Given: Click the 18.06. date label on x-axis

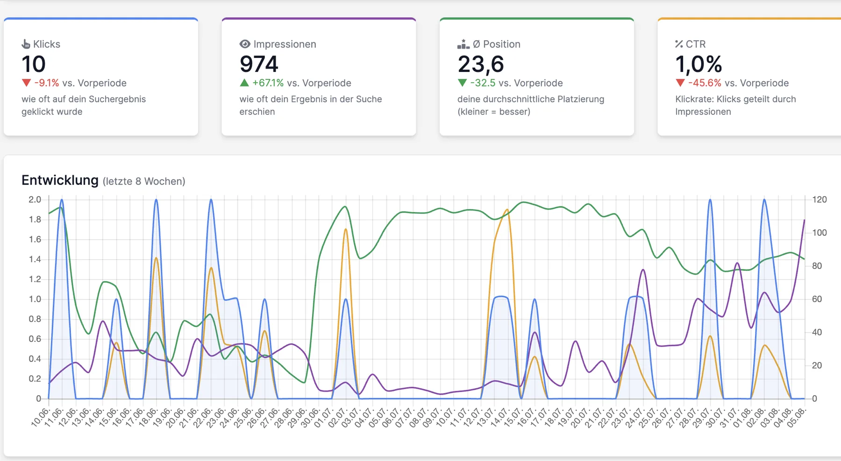Looking at the screenshot, I should point(149,417).
